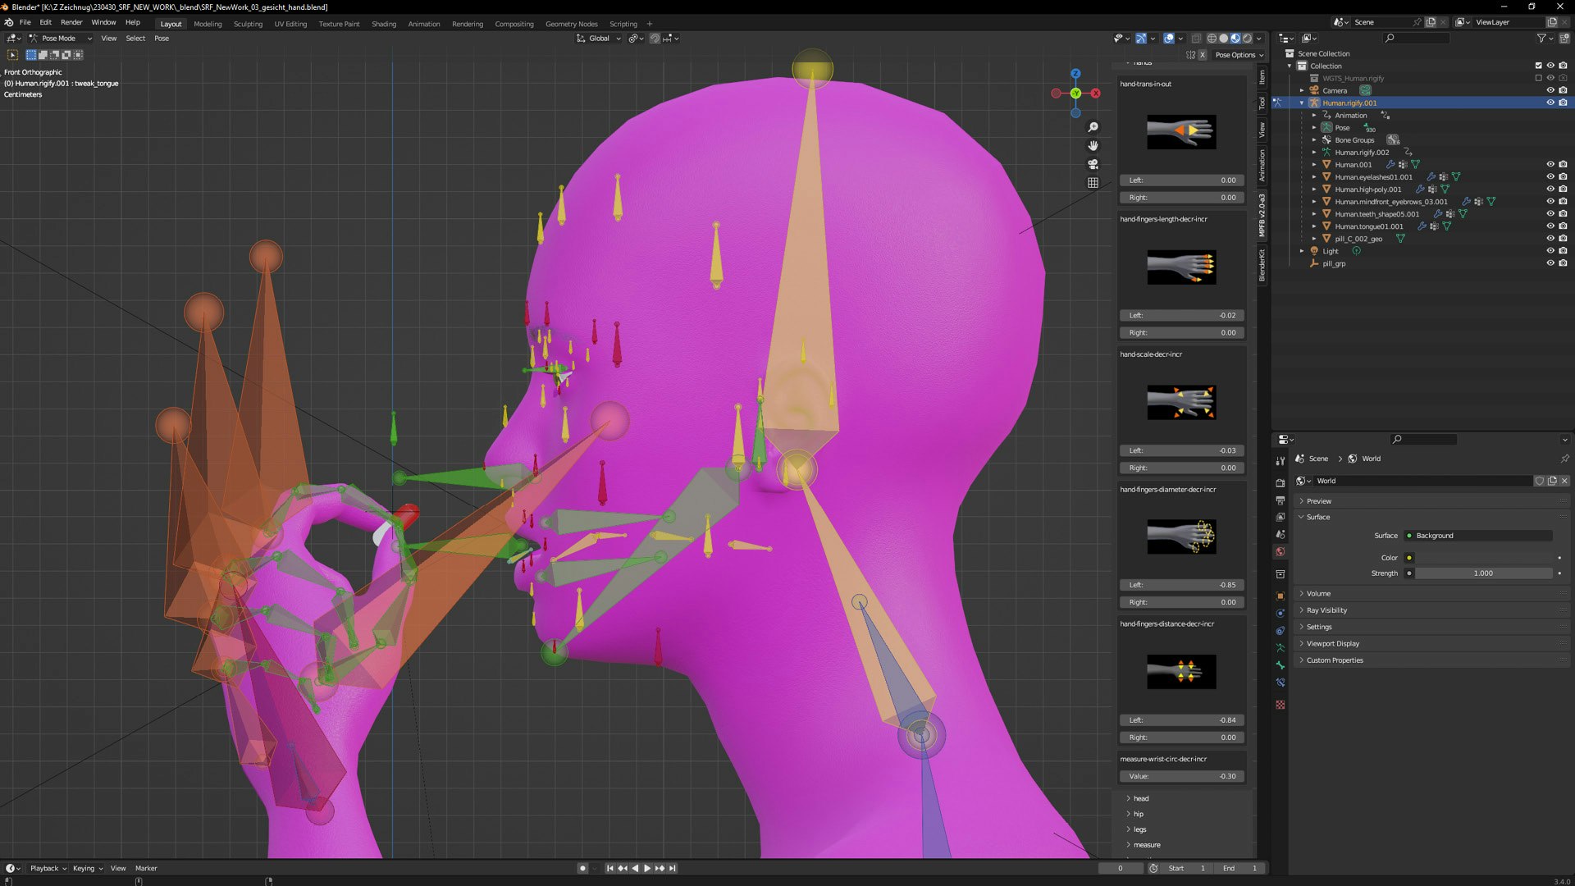The image size is (1575, 886).
Task: Click the zoom magnifier viewport icon
Action: point(1093,127)
